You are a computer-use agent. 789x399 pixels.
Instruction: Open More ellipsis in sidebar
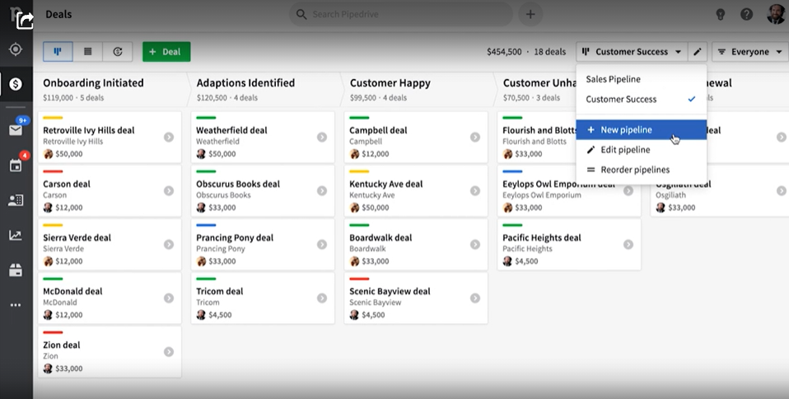pos(16,305)
